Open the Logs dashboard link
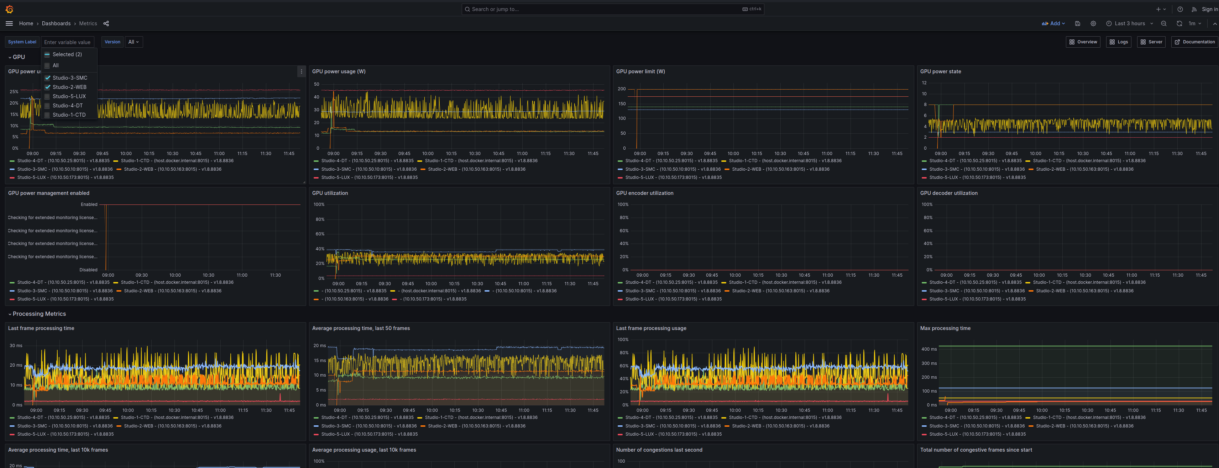Image resolution: width=1219 pixels, height=468 pixels. tap(1118, 42)
